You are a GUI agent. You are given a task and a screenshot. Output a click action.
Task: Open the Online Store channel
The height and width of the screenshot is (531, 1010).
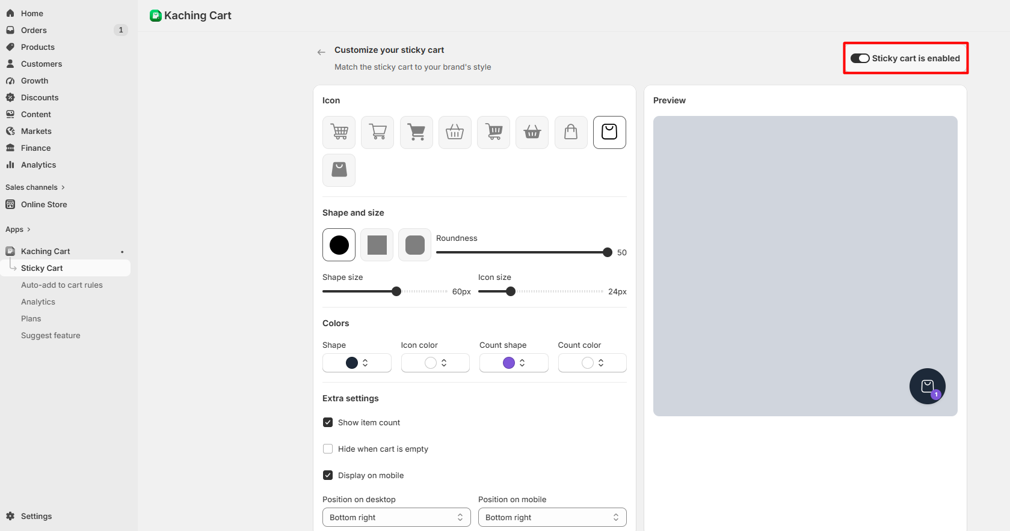[44, 204]
